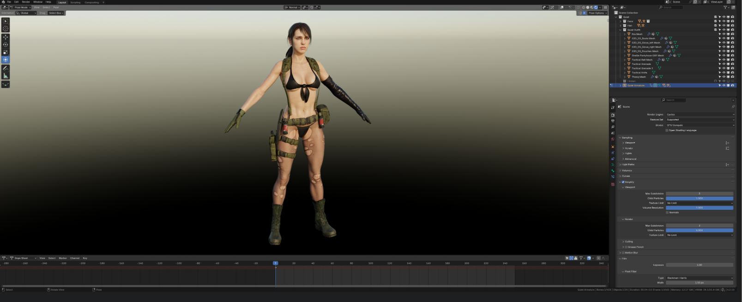Switch to the Scripting workspace tab

click(x=75, y=2)
